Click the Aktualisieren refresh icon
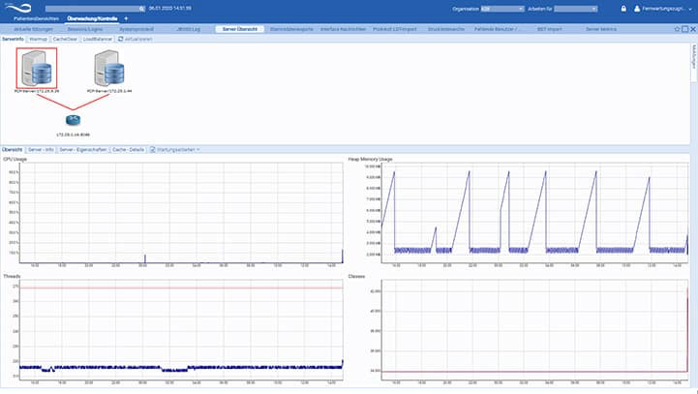698x394 pixels. 120,39
